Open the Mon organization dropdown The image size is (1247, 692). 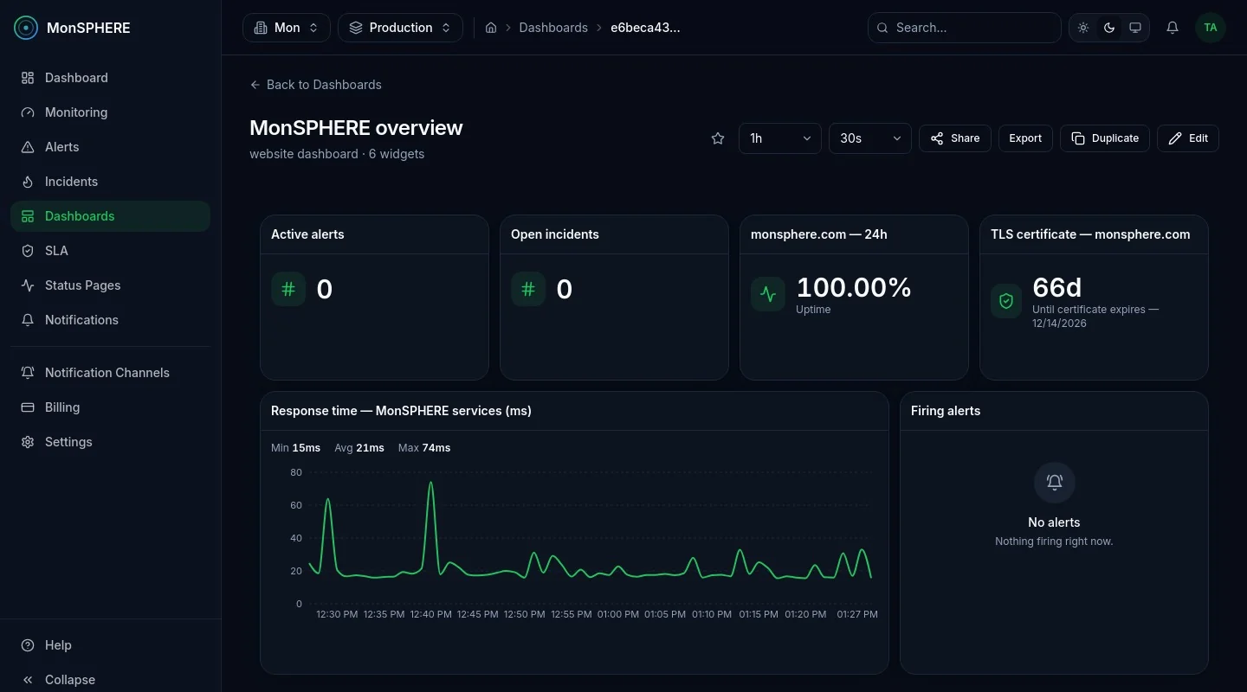[287, 28]
